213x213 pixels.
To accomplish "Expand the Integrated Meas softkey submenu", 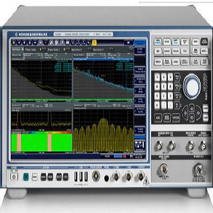I will [x=140, y=80].
